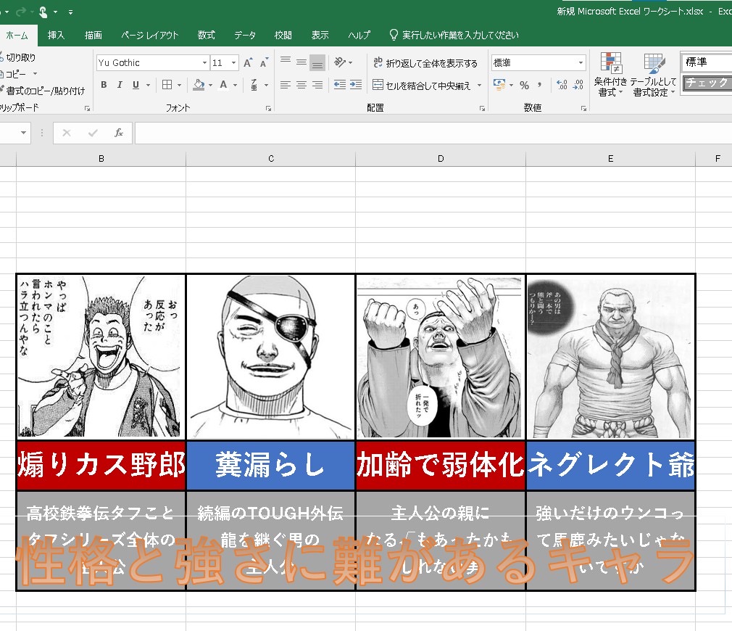732x631 pixels.
Task: Click the Format as Table icon
Action: point(653,75)
